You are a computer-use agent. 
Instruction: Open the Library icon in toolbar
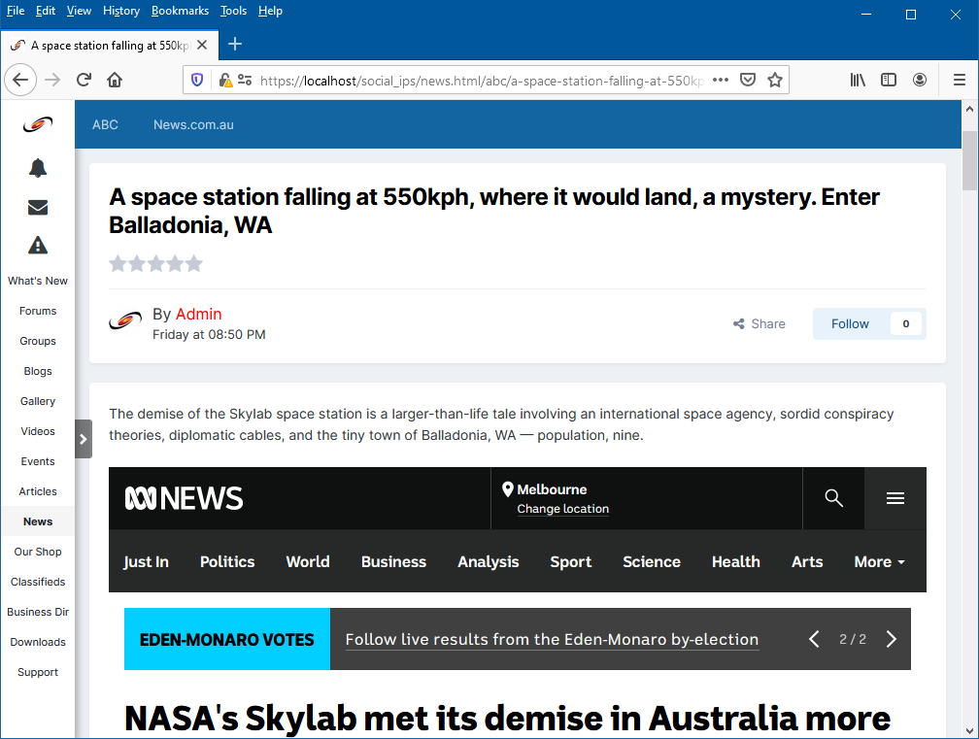pos(858,80)
